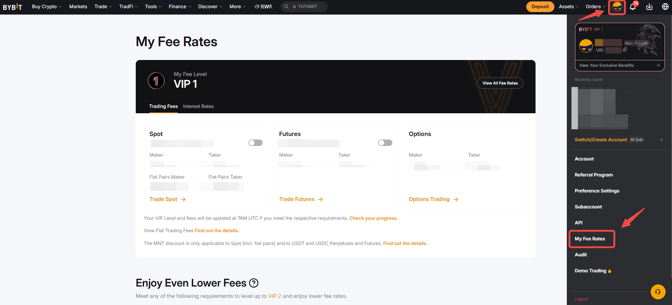672x305 pixels.
Task: Expand the TradFi dropdown menu
Action: pyautogui.click(x=129, y=6)
